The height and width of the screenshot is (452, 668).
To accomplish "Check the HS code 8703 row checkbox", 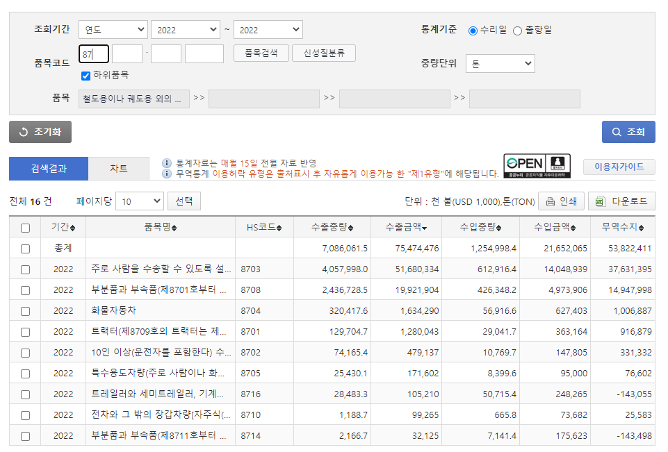I will (x=25, y=269).
